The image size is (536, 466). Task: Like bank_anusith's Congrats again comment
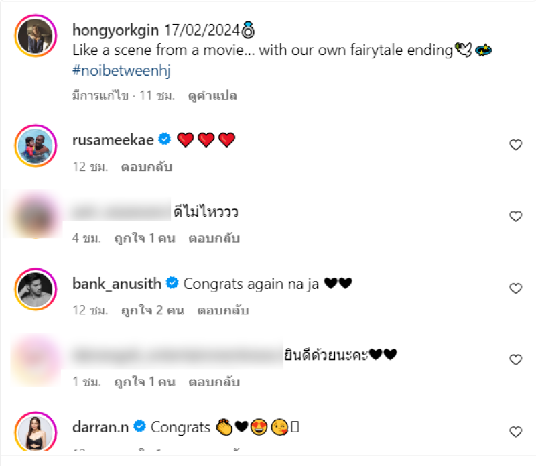click(x=515, y=288)
